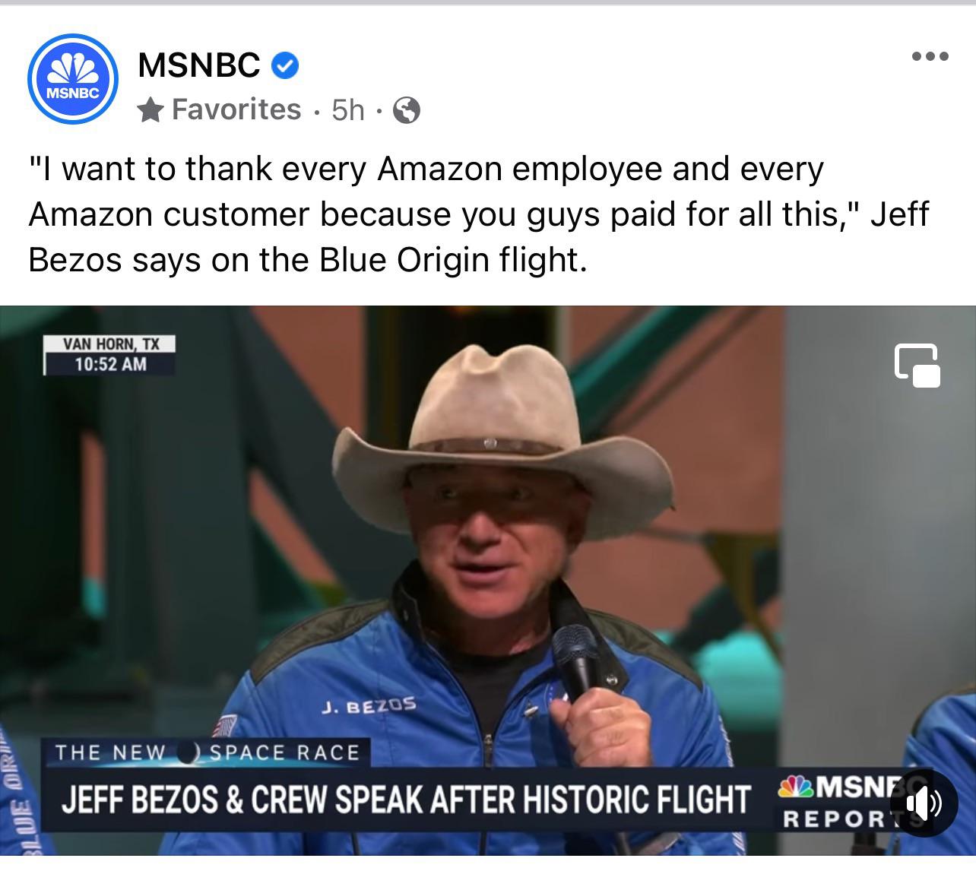Viewport: 976px width, 871px height.
Task: Click the globe public audience icon
Action: 407,111
